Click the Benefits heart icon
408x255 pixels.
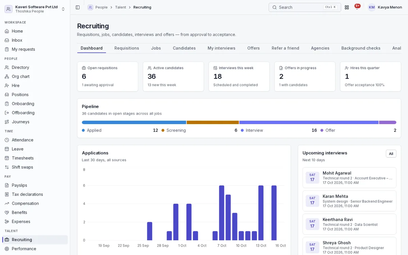(7, 213)
